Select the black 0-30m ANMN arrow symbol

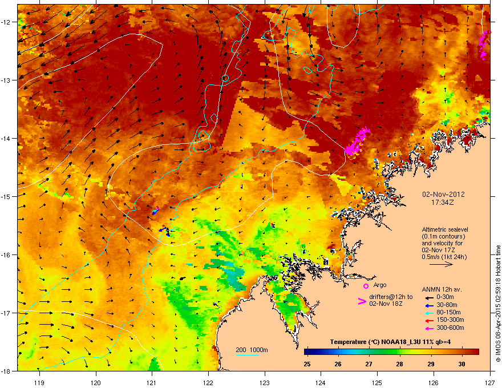coord(429,298)
